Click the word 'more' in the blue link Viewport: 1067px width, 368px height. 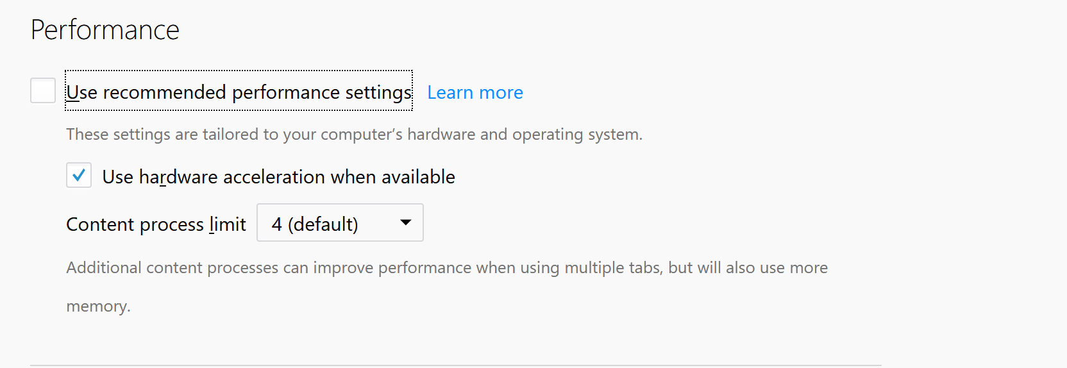pyautogui.click(x=501, y=93)
